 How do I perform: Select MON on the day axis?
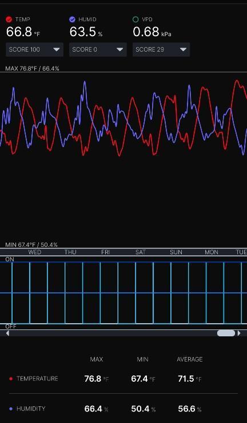point(212,252)
